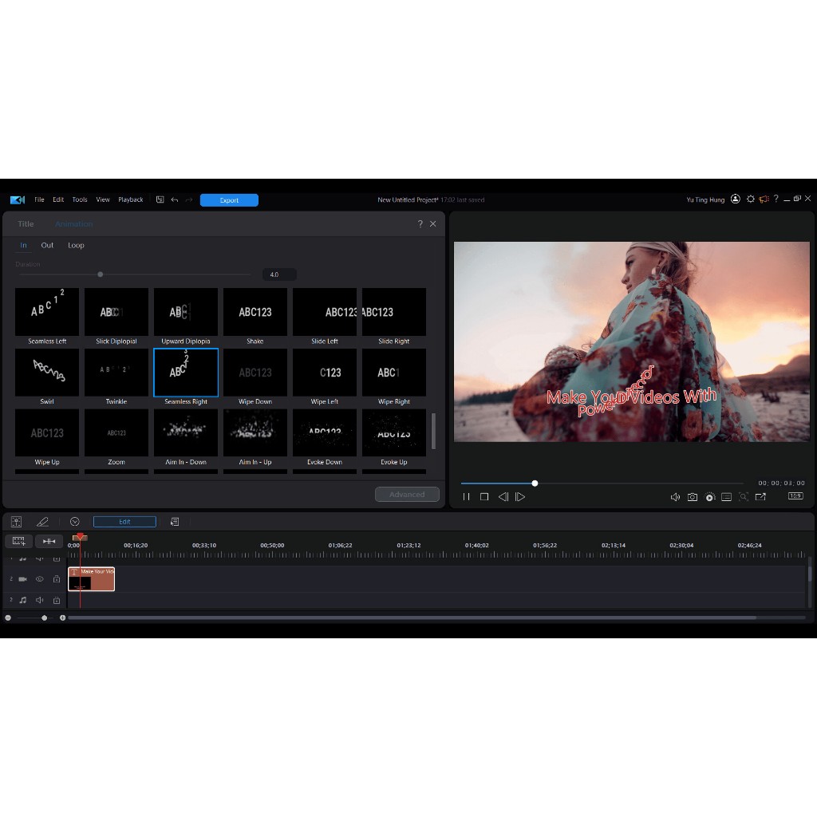Choose the Slide Right animation
817x817 pixels.
click(394, 316)
